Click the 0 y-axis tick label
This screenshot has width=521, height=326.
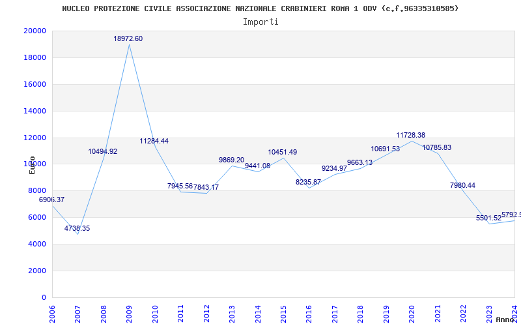click(x=44, y=297)
